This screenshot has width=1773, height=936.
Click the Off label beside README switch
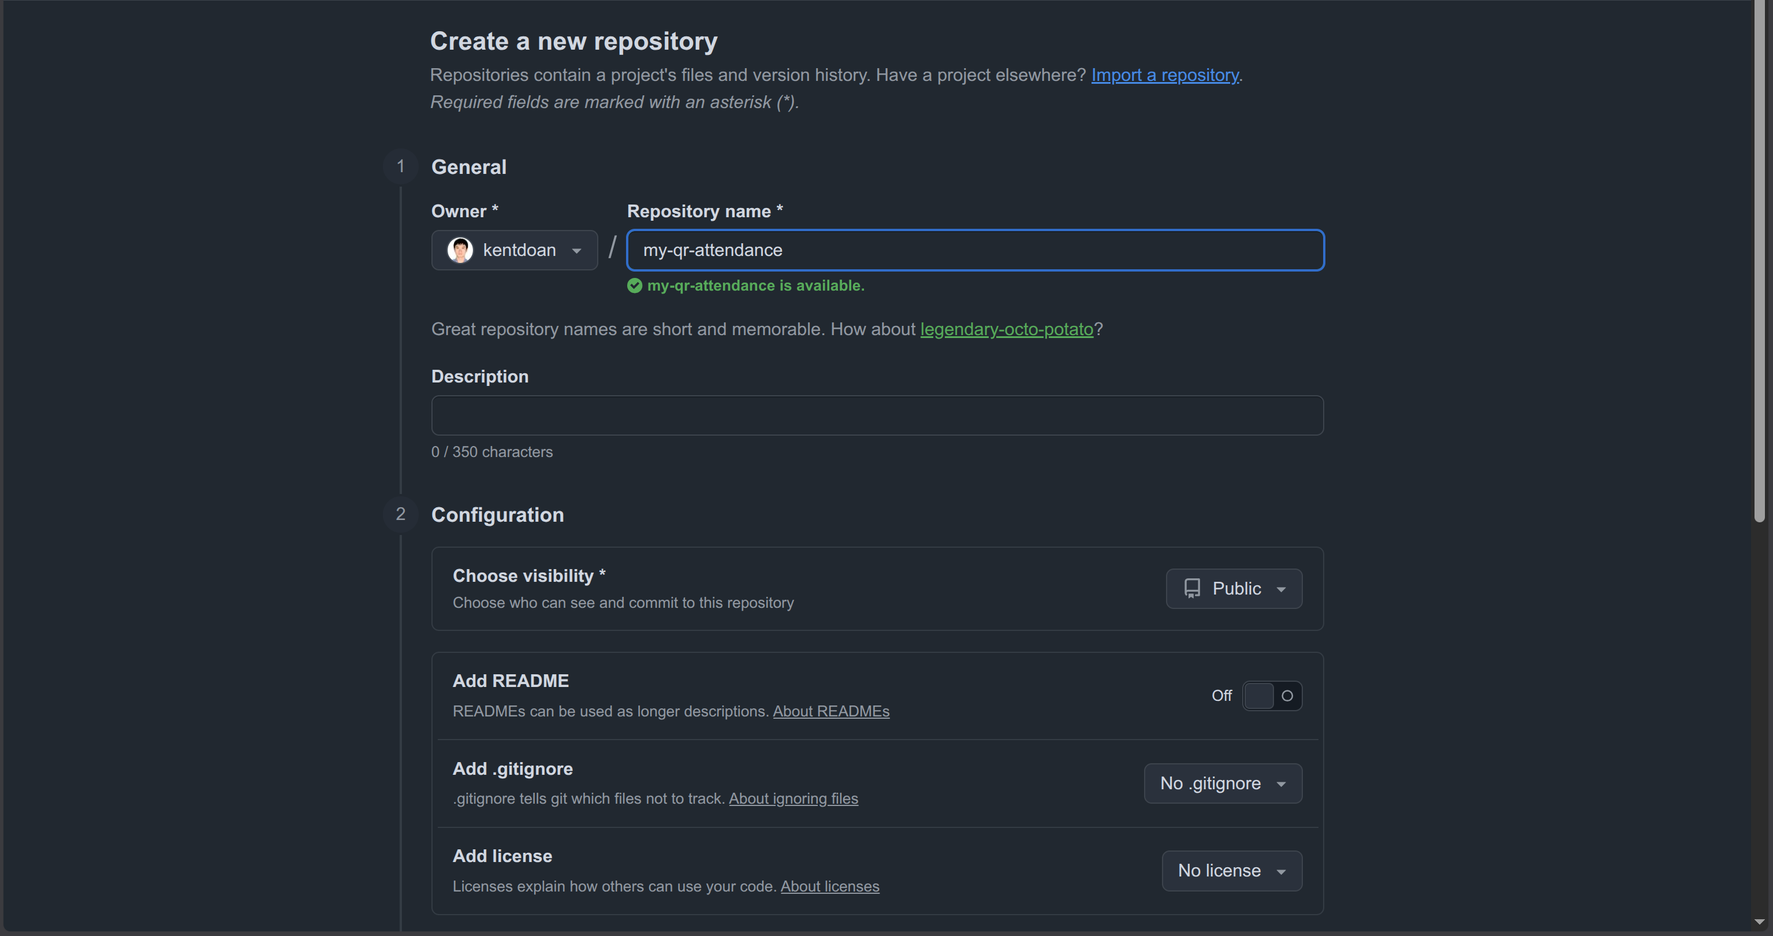(x=1221, y=696)
